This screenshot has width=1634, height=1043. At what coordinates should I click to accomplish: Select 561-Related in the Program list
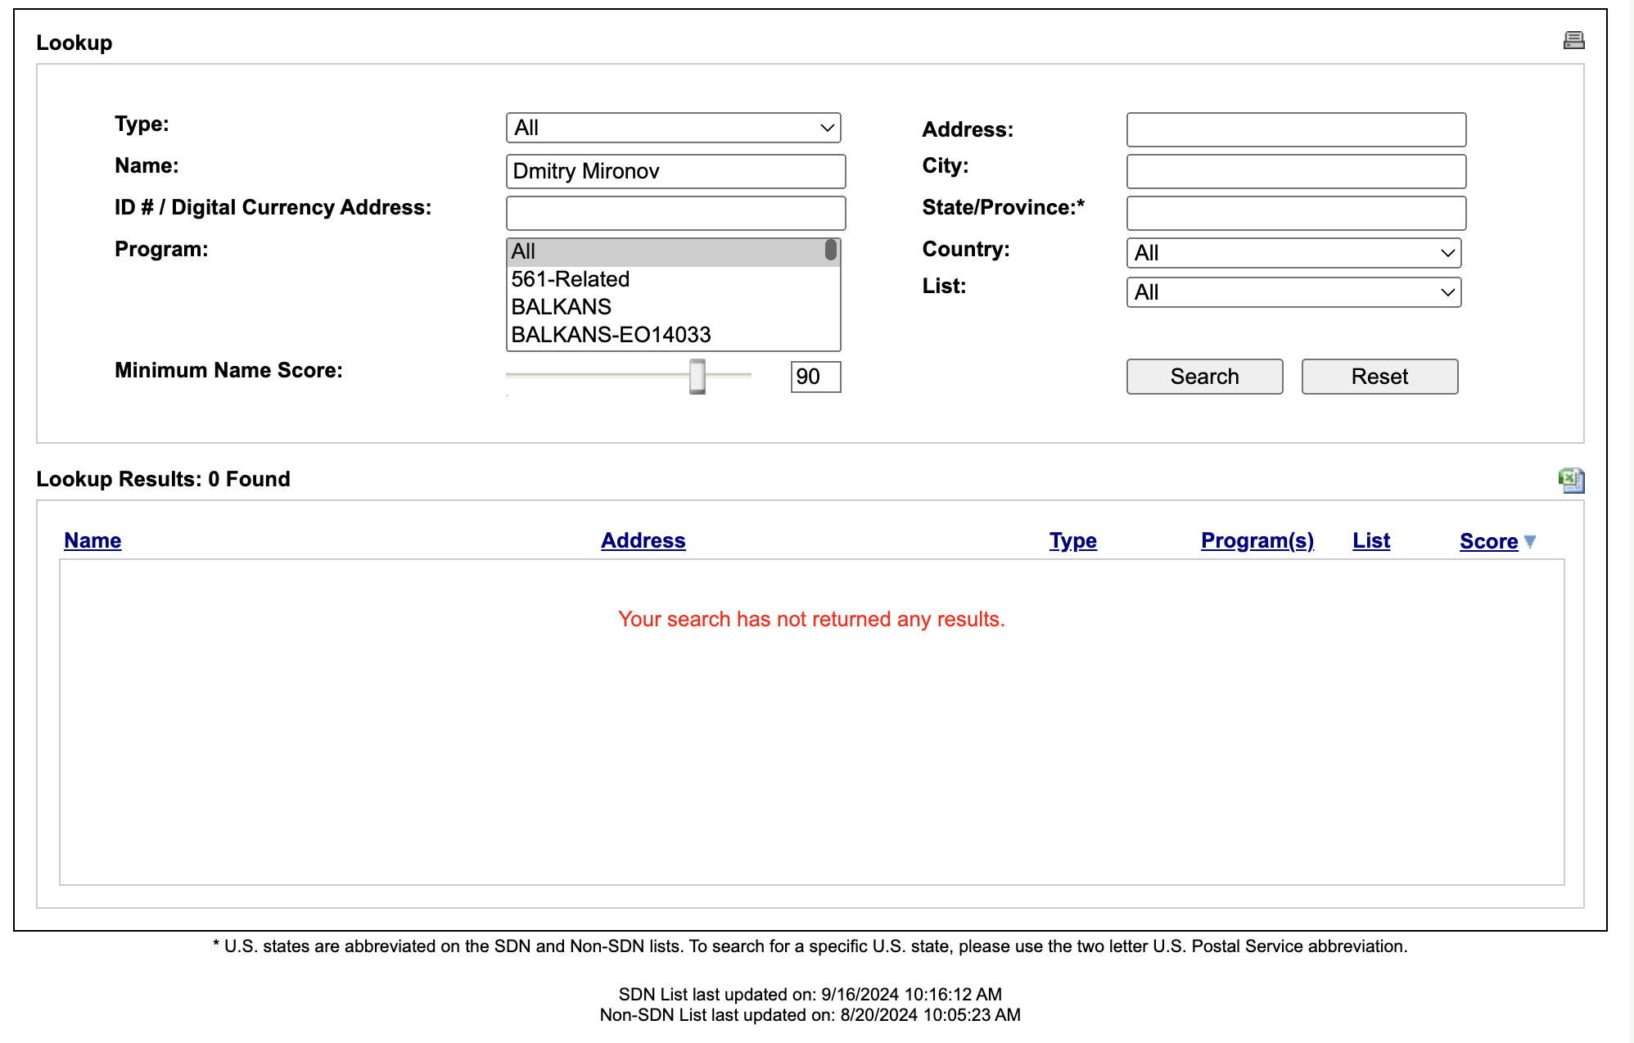pos(571,278)
